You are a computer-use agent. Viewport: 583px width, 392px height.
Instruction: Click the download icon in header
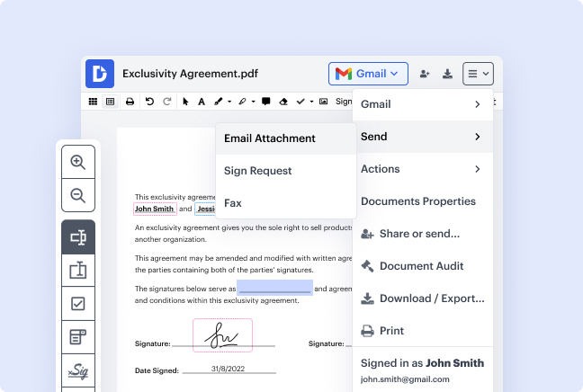tap(447, 74)
